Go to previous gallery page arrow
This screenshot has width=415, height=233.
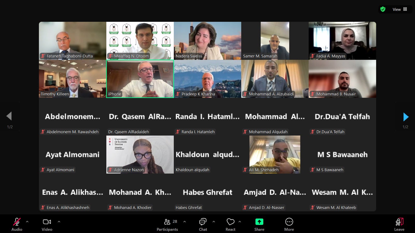pos(9,116)
